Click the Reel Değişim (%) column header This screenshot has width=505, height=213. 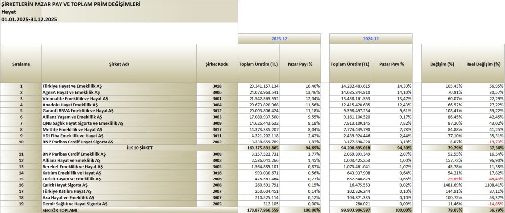tap(483, 64)
